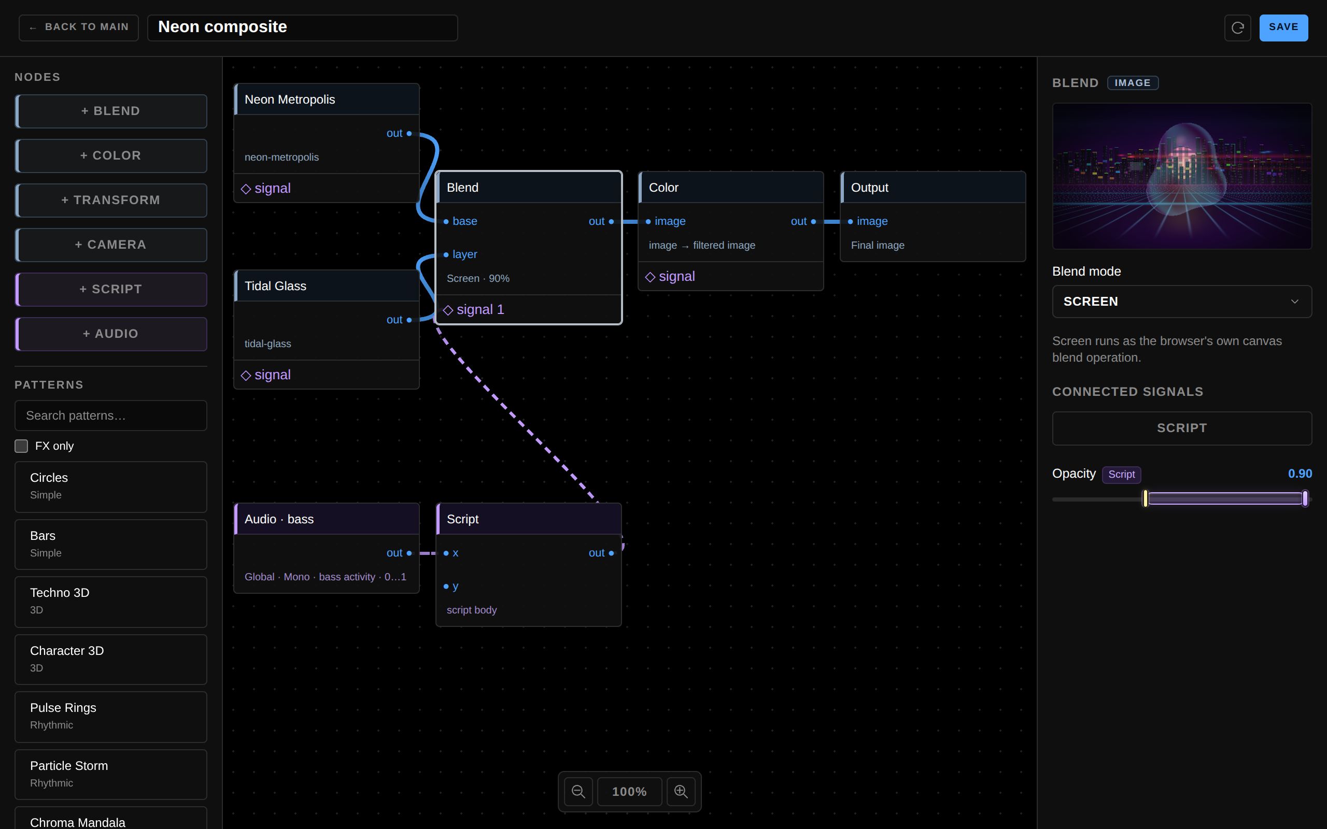Go back to main
This screenshot has width=1327, height=829.
pos(79,27)
